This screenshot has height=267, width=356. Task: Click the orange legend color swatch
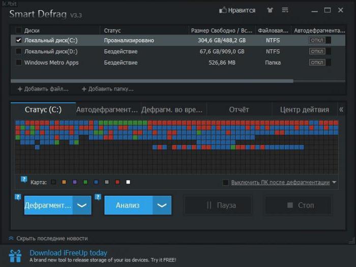coord(64,182)
